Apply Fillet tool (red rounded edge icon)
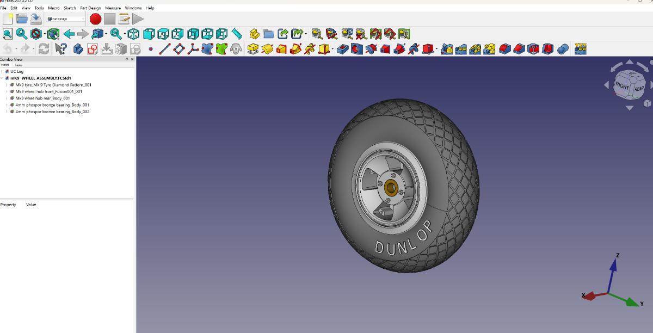This screenshot has height=333, width=653. click(x=504, y=49)
